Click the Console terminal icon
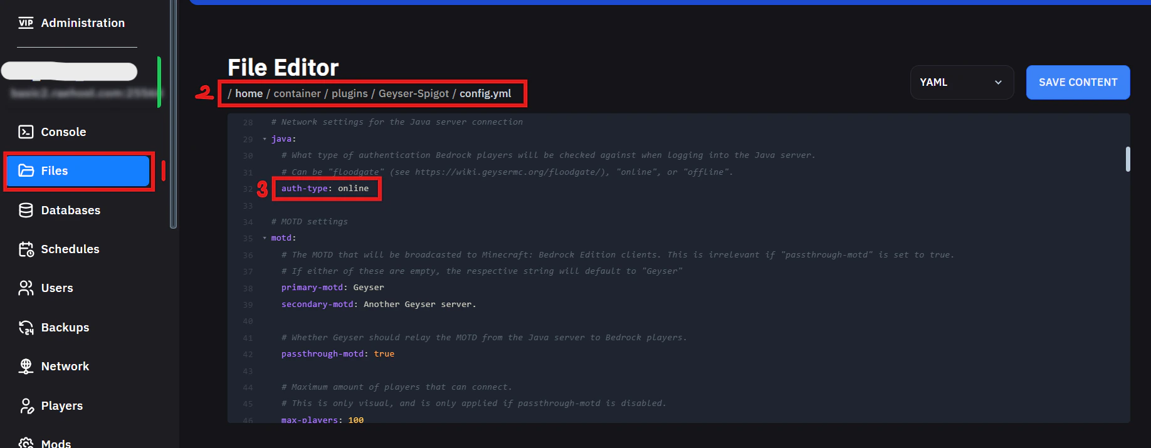The image size is (1151, 448). coord(26,132)
